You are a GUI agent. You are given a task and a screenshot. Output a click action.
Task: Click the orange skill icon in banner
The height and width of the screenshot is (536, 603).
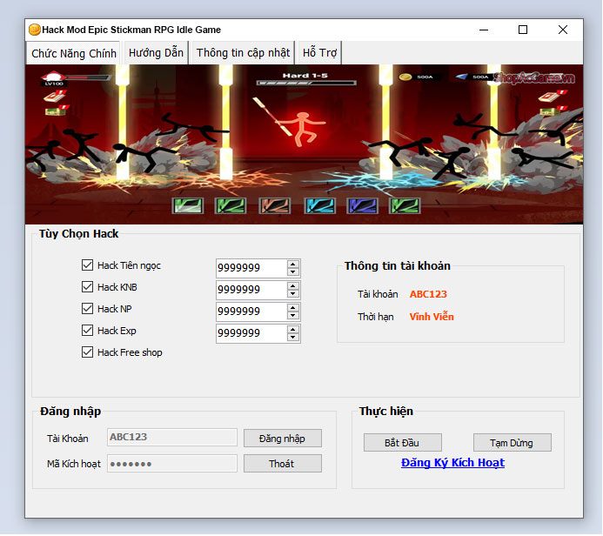[275, 205]
